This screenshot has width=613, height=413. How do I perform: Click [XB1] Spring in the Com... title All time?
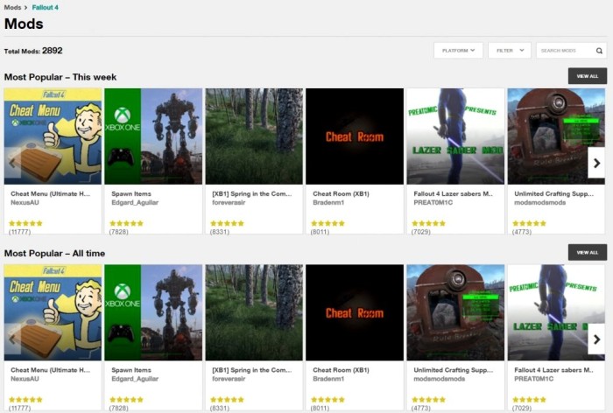pos(252,370)
